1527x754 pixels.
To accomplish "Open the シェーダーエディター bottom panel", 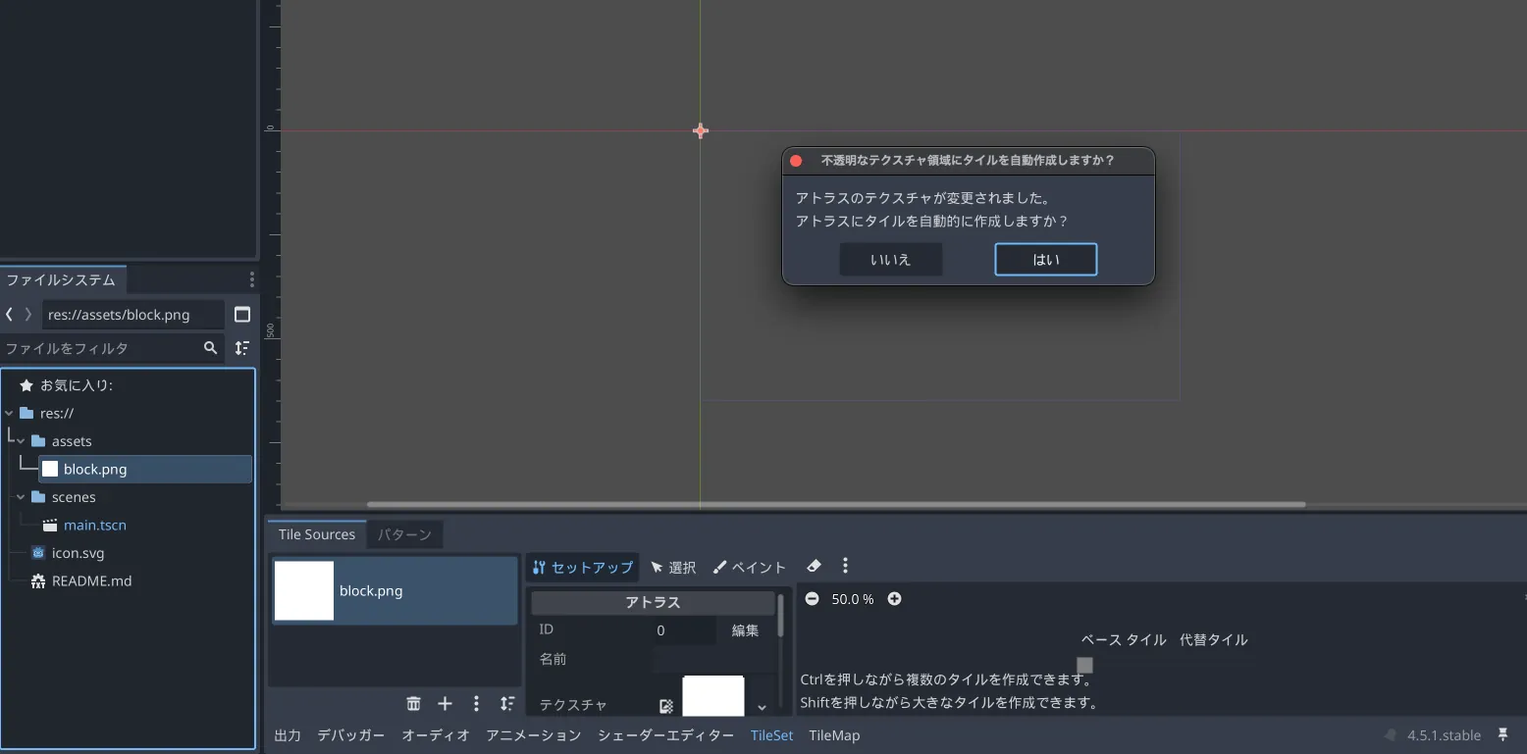I will (x=665, y=735).
